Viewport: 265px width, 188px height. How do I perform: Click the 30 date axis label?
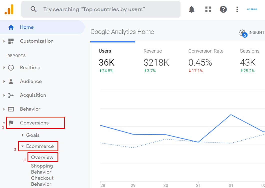click(165, 185)
